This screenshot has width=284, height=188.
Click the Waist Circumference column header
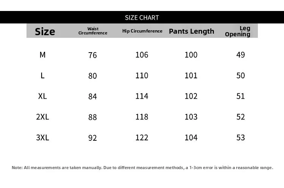(x=93, y=31)
